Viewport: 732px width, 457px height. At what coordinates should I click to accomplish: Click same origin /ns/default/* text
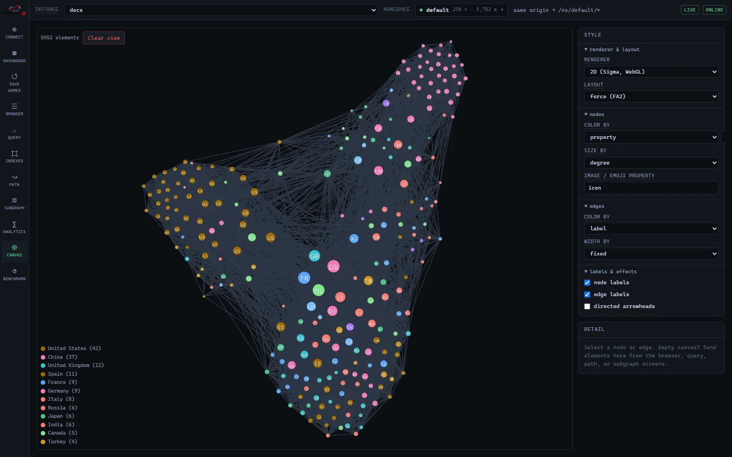point(556,10)
